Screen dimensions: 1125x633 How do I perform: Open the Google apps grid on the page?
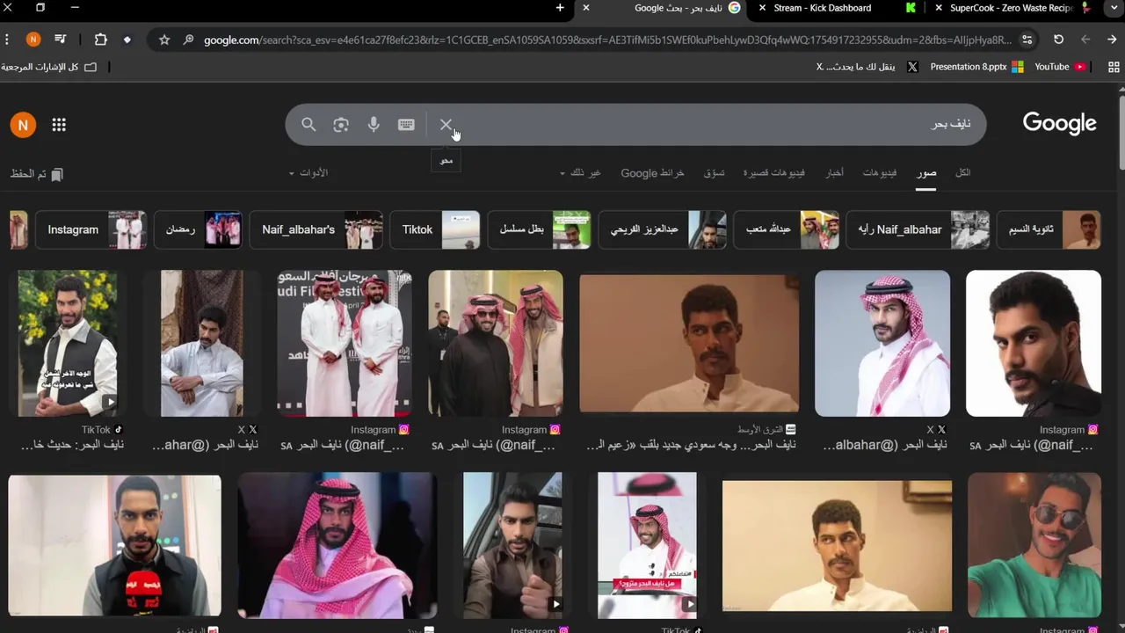[59, 125]
